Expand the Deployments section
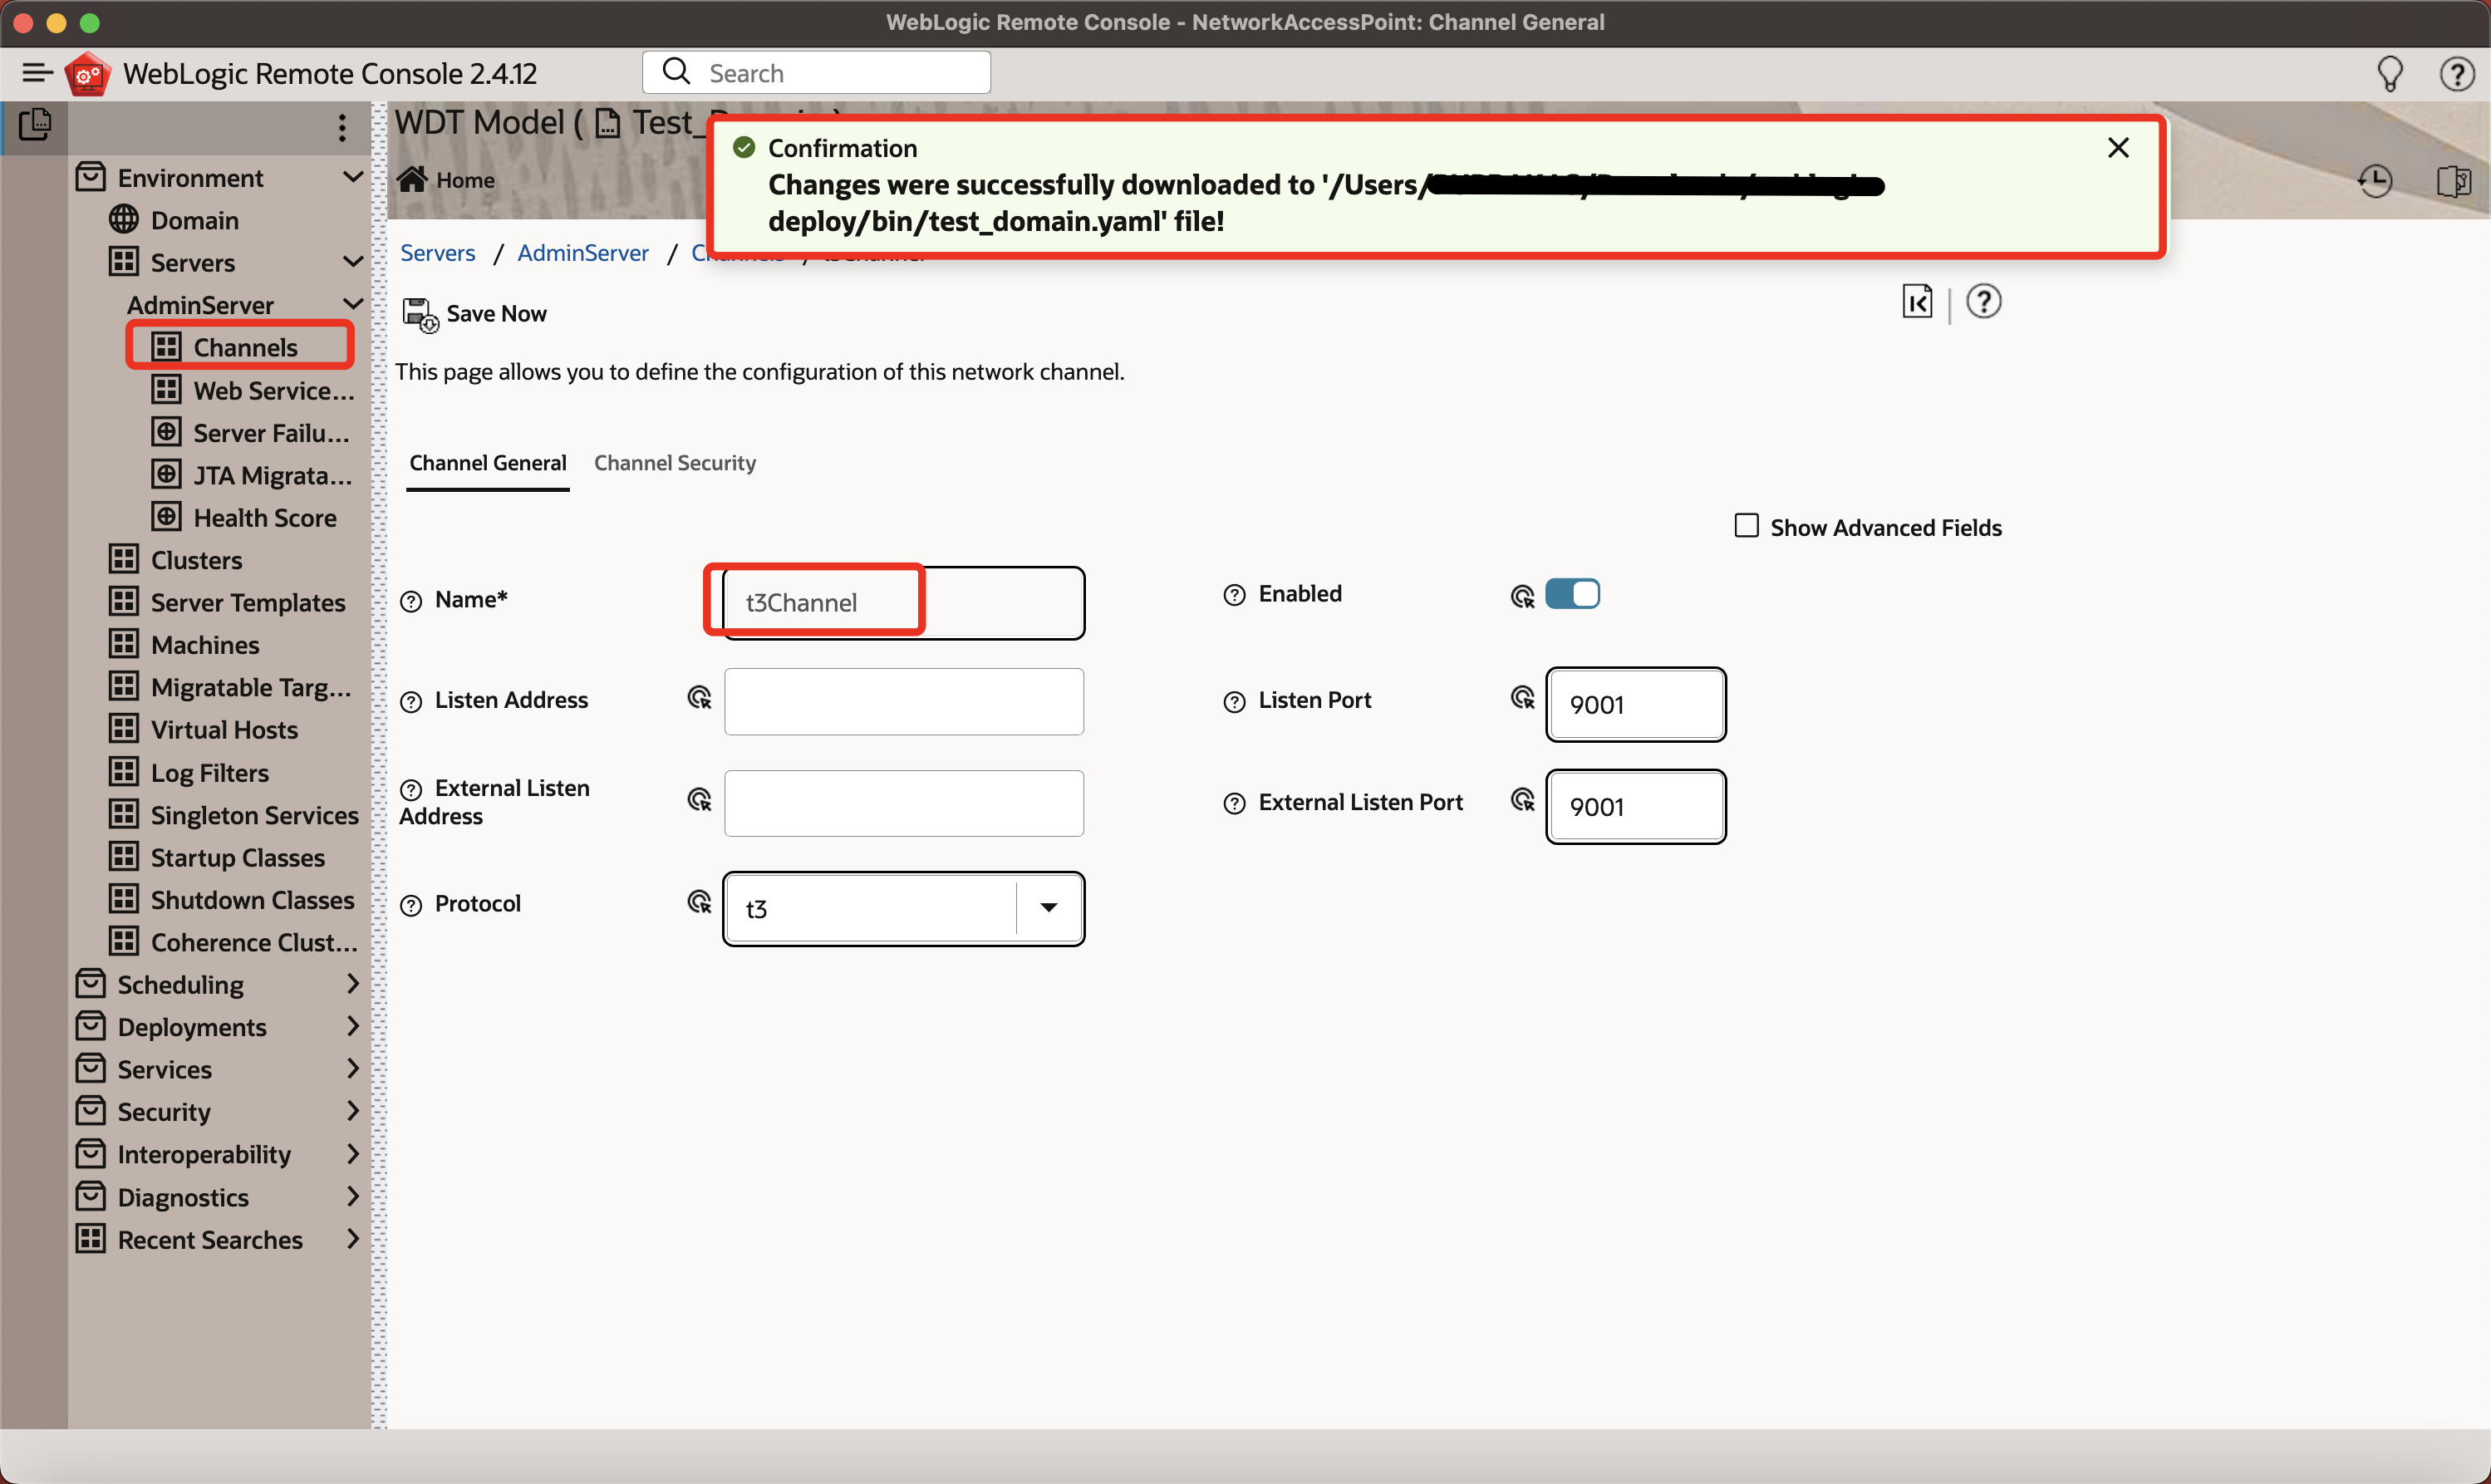2491x1484 pixels. point(352,1027)
